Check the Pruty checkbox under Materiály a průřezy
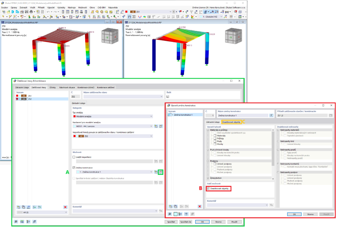Screen dimensions: 337x227 point(215,141)
